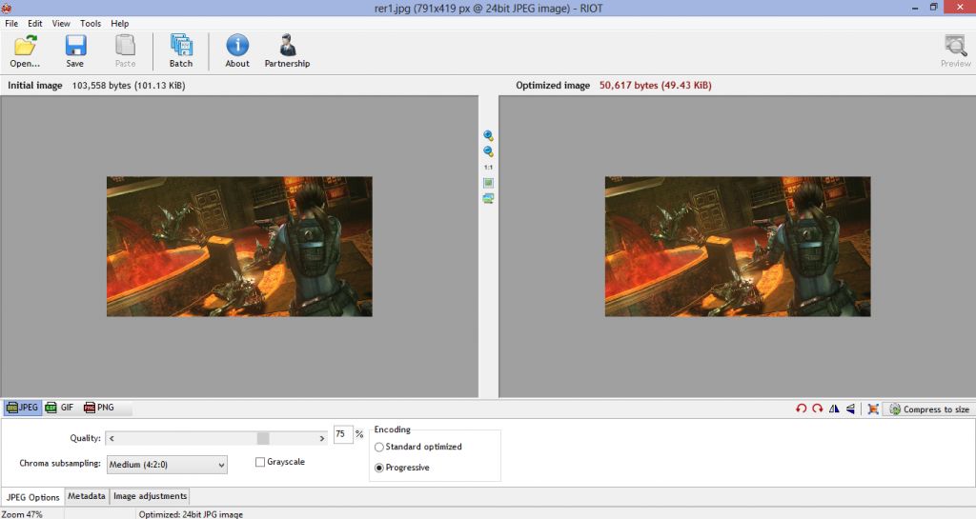Viewport: 976px width, 519px height.
Task: Click the Zoom 47% status bar entry
Action: click(22, 514)
